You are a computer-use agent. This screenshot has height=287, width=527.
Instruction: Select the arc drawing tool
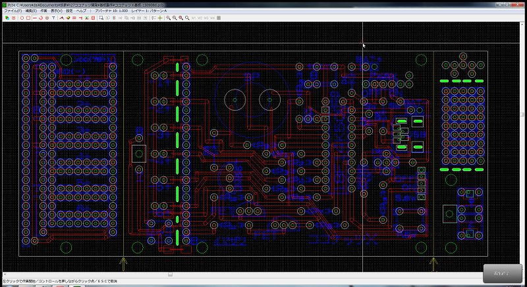point(41,18)
